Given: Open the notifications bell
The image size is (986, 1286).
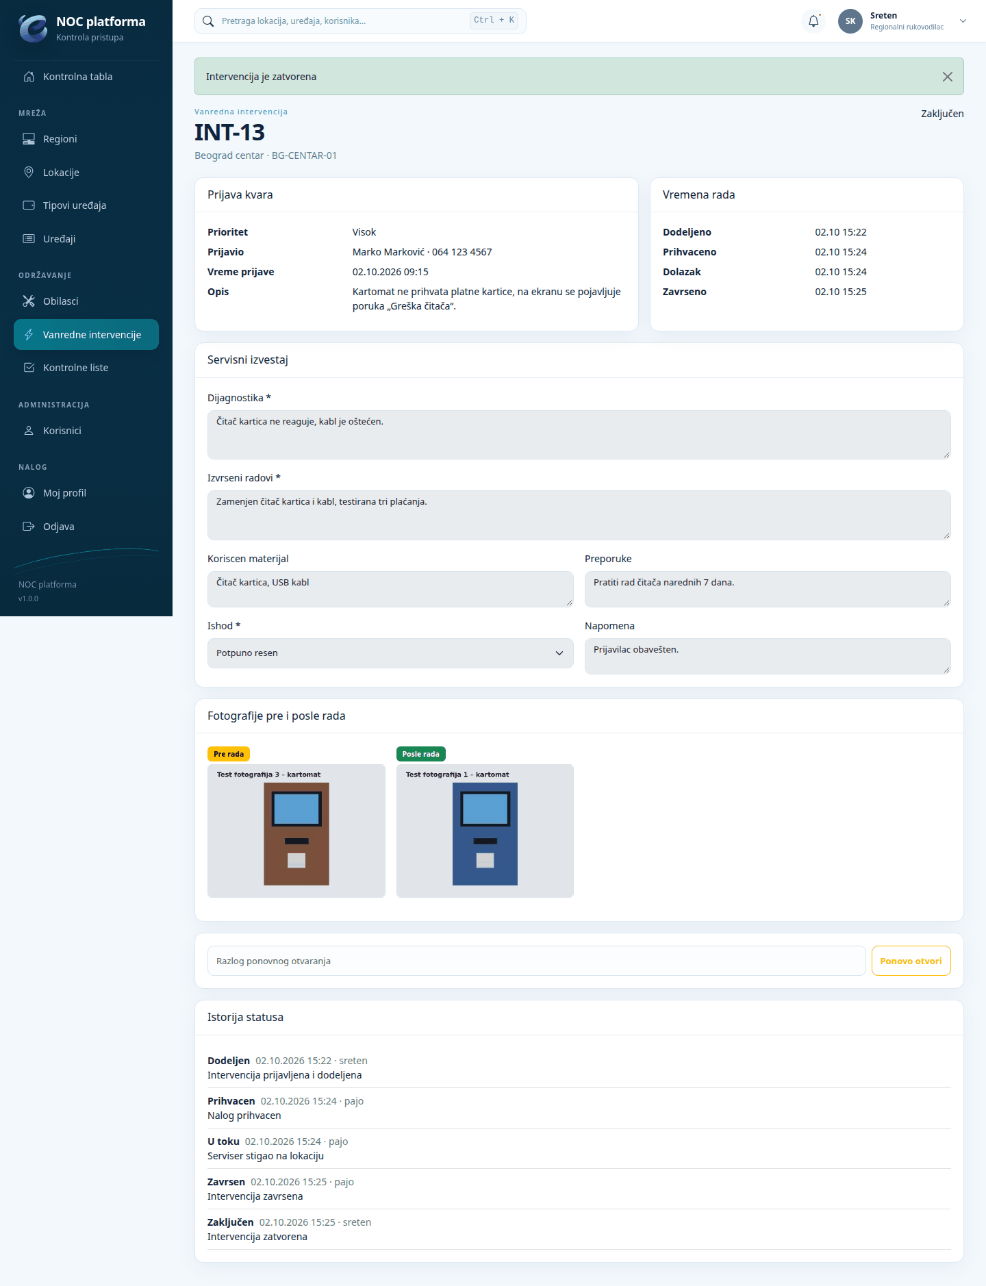Looking at the screenshot, I should pyautogui.click(x=813, y=21).
